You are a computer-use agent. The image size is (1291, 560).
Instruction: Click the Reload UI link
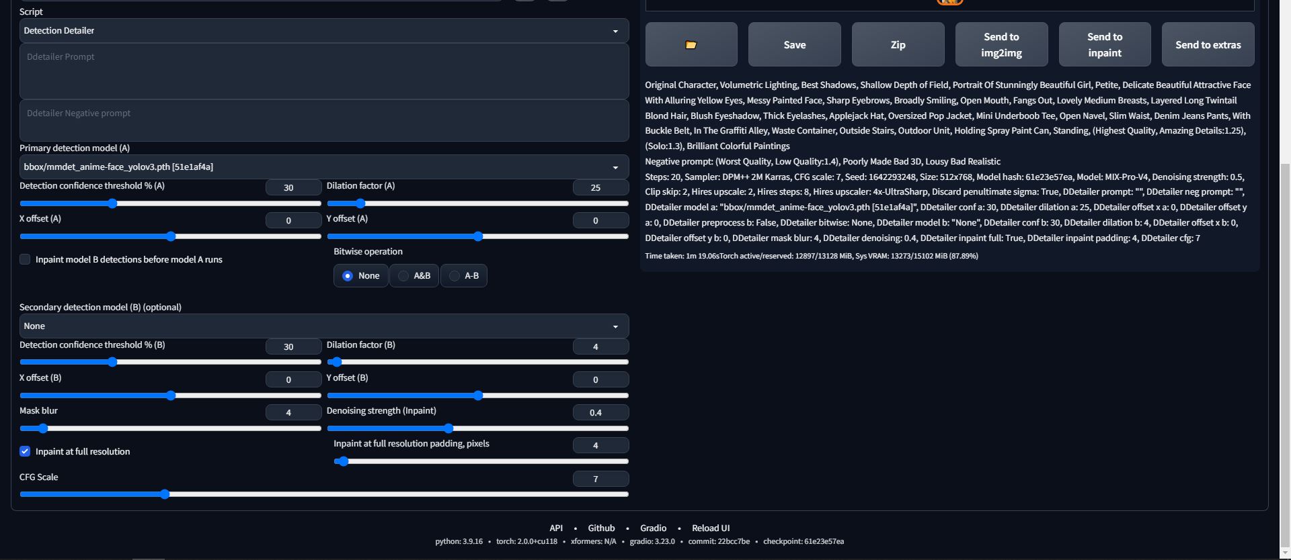[x=711, y=528]
